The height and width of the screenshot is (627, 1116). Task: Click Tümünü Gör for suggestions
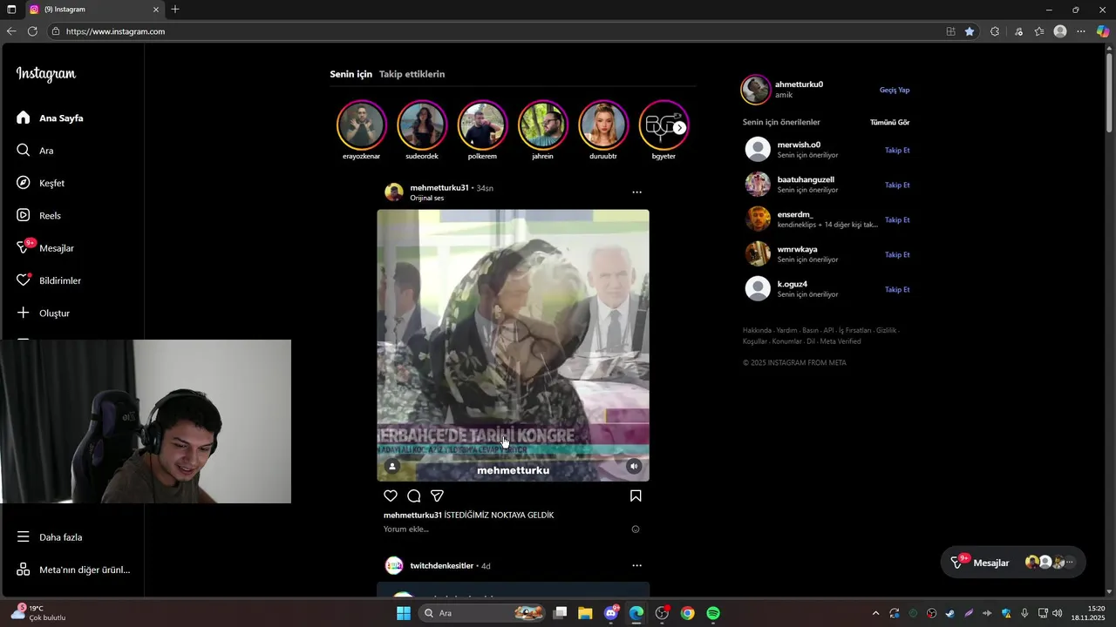point(889,123)
